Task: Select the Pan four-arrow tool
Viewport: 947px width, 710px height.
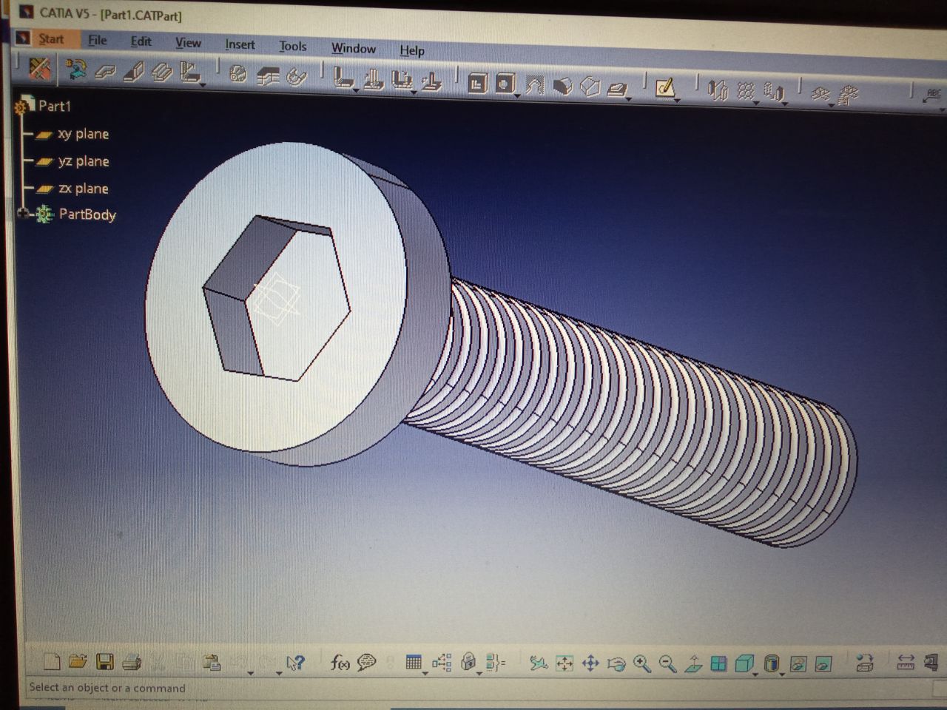Action: tap(590, 663)
